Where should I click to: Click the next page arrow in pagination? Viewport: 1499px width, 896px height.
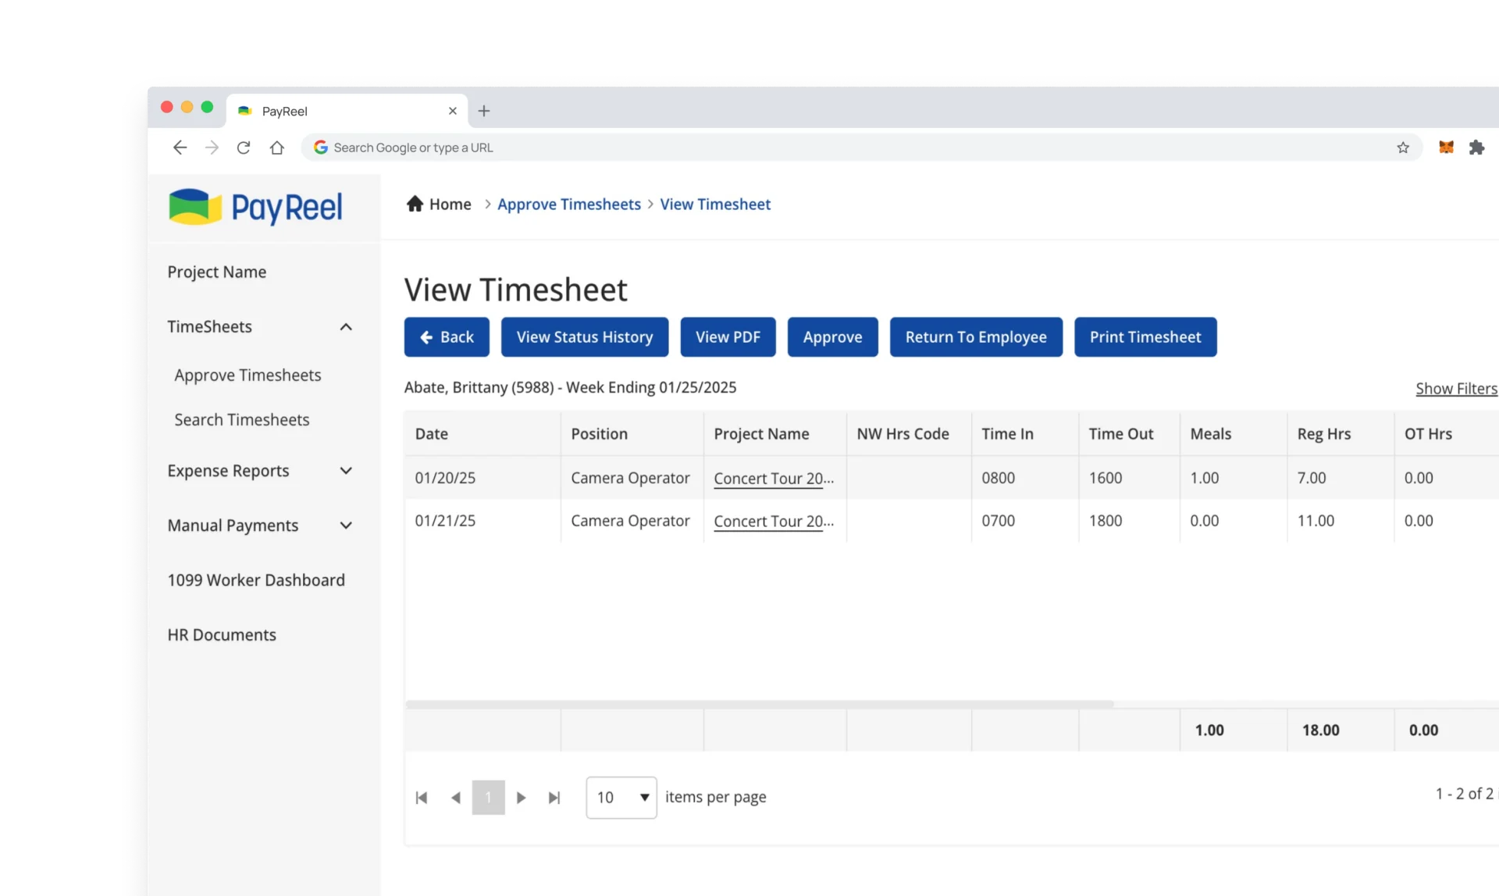pyautogui.click(x=521, y=797)
